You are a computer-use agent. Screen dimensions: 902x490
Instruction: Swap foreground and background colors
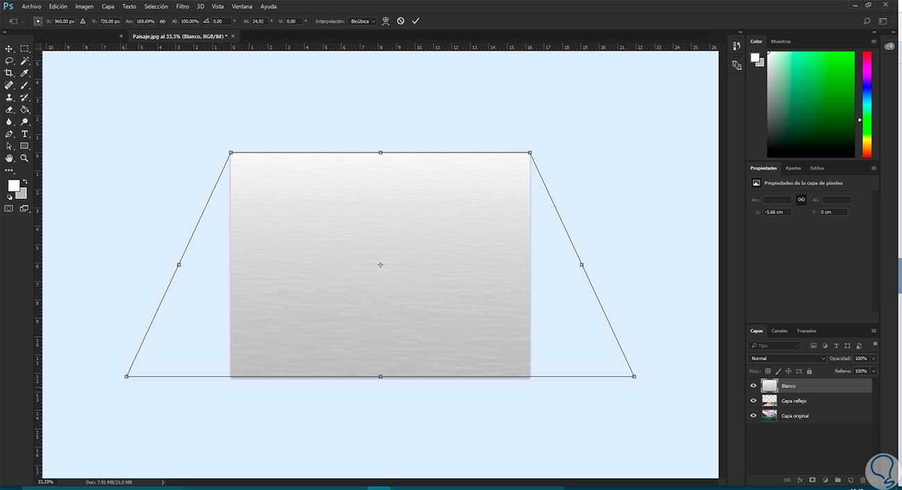pyautogui.click(x=25, y=182)
